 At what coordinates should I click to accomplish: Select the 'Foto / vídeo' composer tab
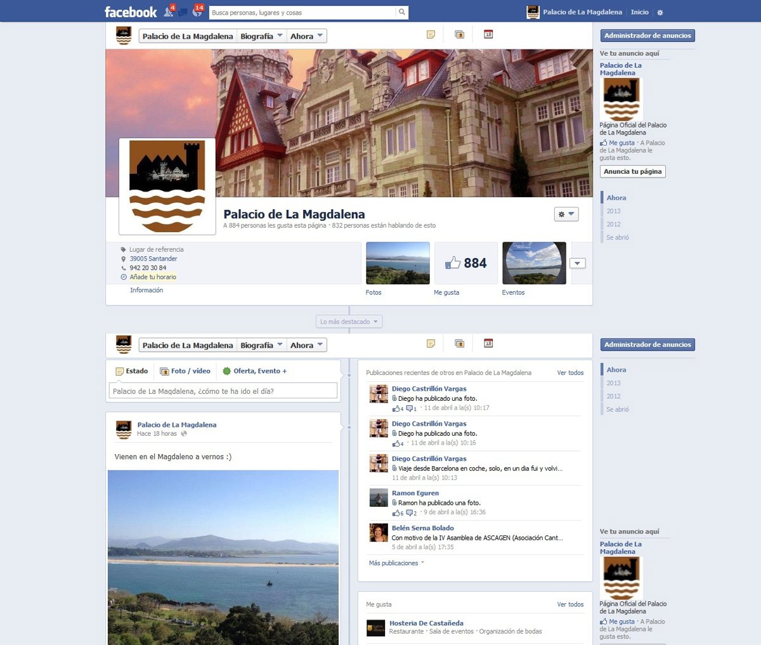click(185, 371)
